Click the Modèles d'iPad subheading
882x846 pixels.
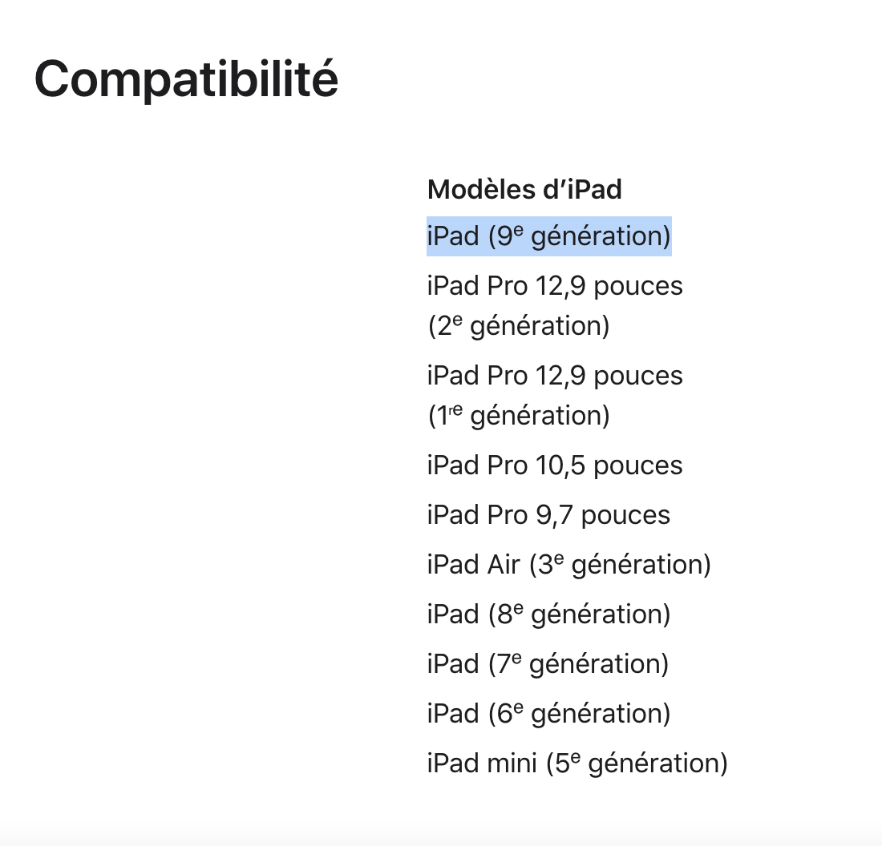pyautogui.click(x=524, y=190)
